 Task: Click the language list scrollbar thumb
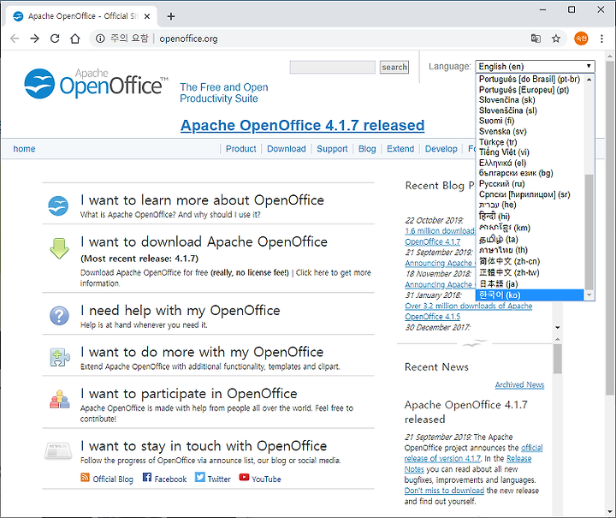click(589, 232)
